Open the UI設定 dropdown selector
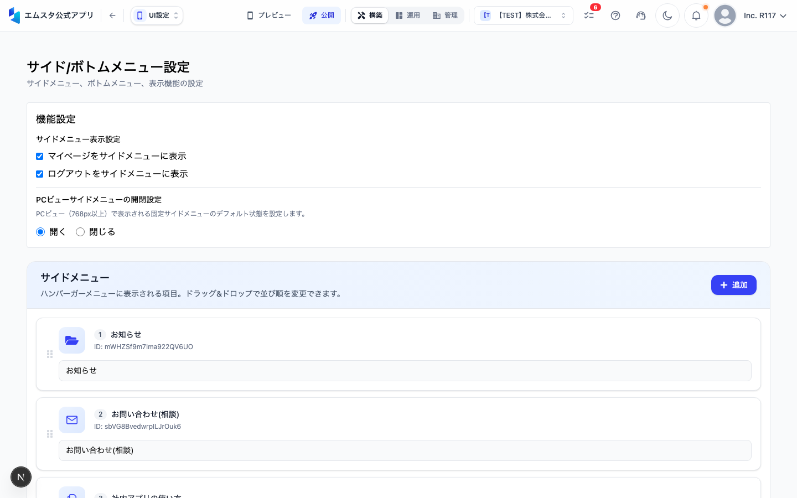This screenshot has width=797, height=498. 157,15
